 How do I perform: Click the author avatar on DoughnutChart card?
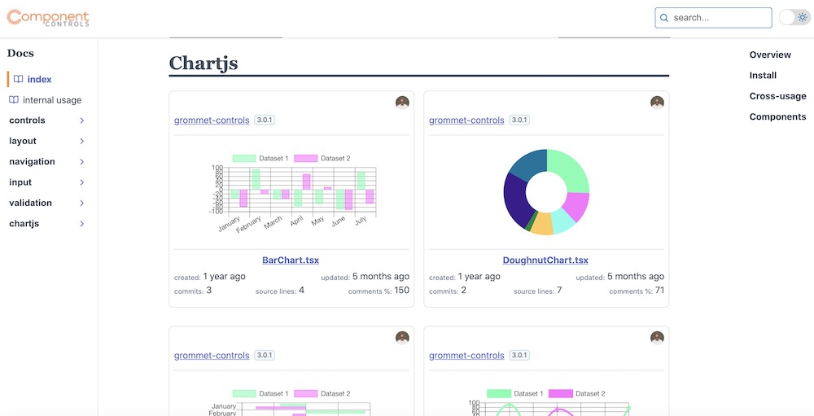[x=657, y=103]
